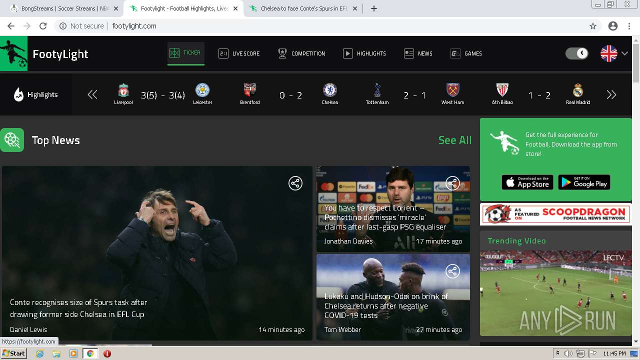This screenshot has width=640, height=360.
Task: Download from the App Store badge
Action: (x=527, y=182)
